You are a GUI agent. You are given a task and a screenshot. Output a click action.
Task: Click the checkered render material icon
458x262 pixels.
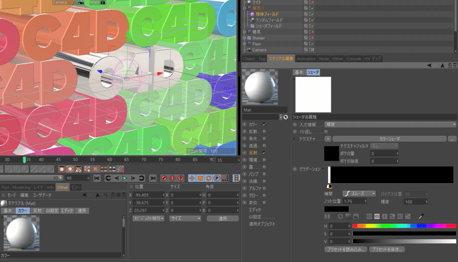(x=121, y=169)
